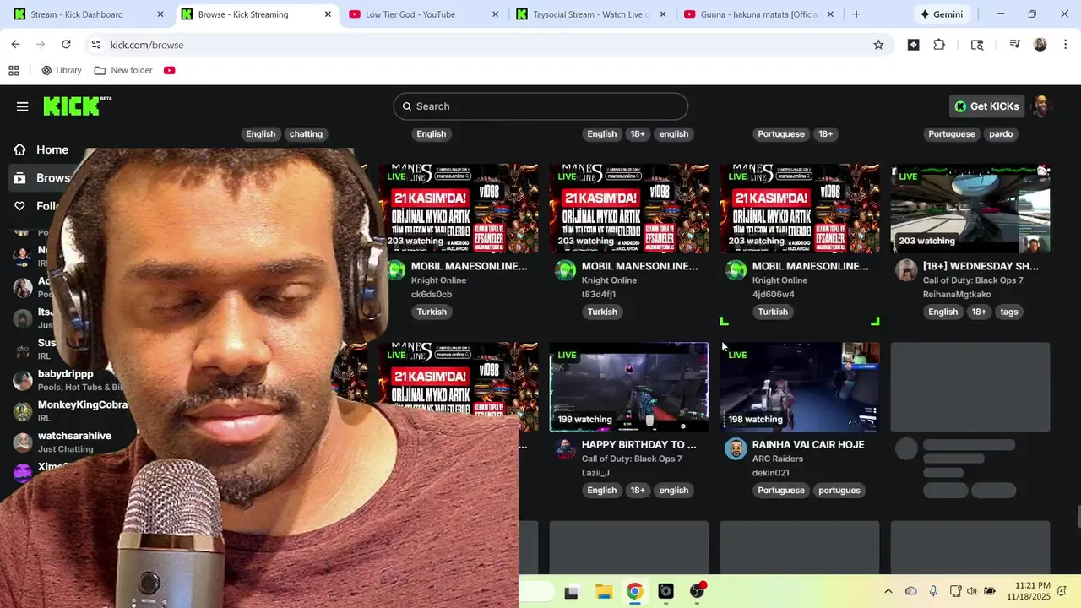Focus the Kick Search field
The image size is (1081, 608).
[x=540, y=106]
